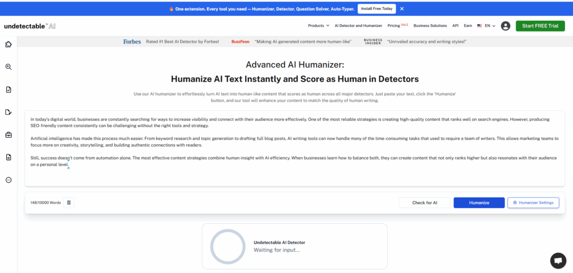The width and height of the screenshot is (573, 273).
Task: Open AI Detector and Humanizer nav item
Action: 358,26
